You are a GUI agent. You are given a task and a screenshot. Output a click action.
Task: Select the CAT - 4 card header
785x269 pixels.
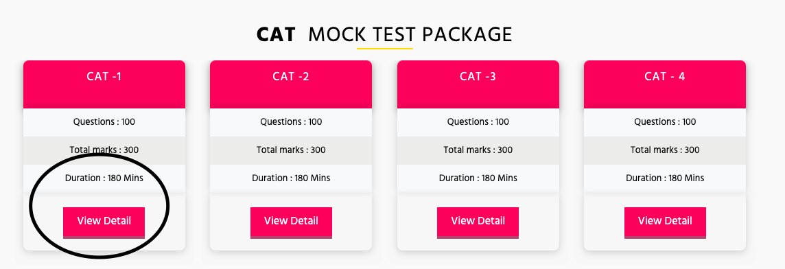665,84
